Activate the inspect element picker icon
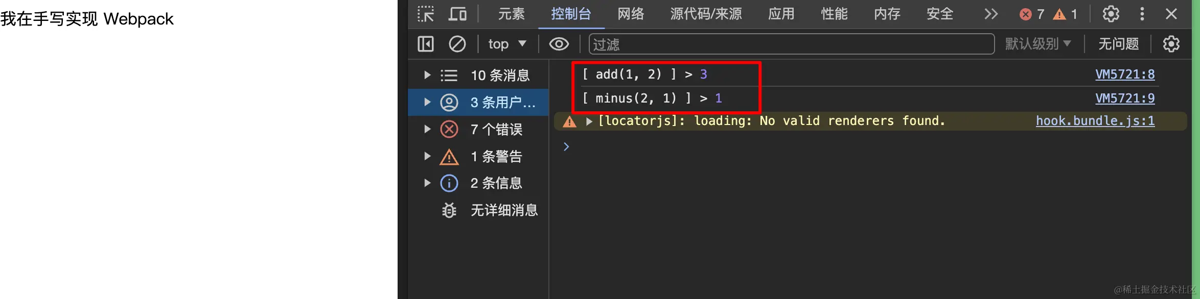Viewport: 1200px width, 299px height. 426,14
